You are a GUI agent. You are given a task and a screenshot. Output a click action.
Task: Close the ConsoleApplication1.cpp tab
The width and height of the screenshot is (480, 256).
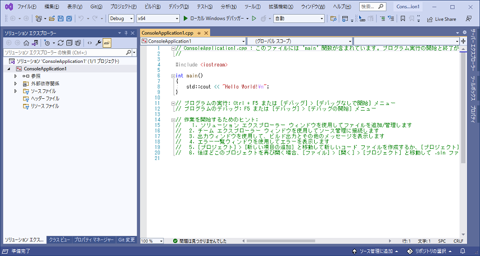tap(206, 33)
